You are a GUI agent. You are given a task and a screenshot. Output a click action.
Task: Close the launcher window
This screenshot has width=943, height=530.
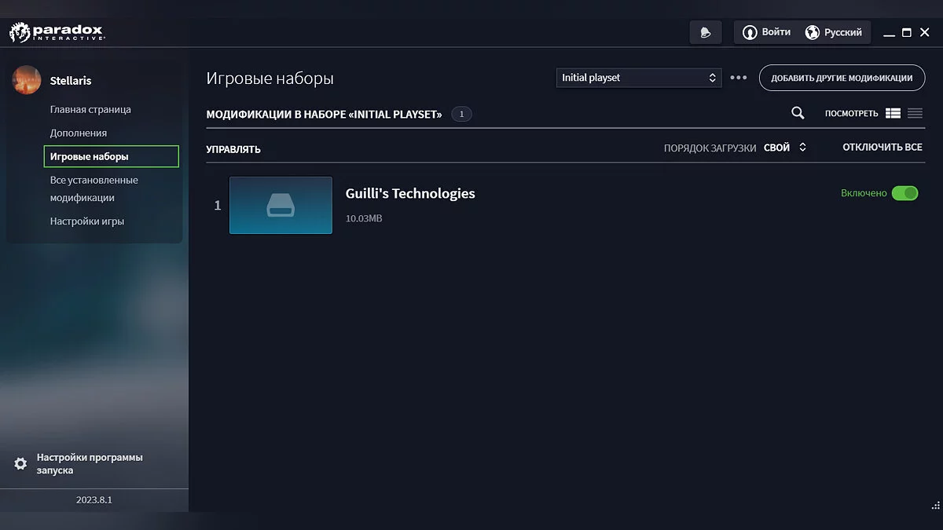(x=924, y=33)
